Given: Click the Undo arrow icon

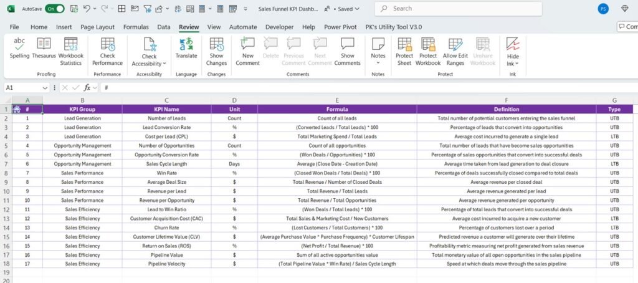Looking at the screenshot, I should pyautogui.click(x=86, y=9).
